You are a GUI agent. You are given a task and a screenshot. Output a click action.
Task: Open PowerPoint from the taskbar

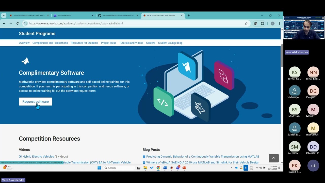click(x=184, y=168)
